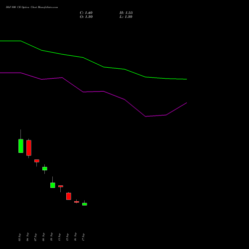Select the tall green candle for 03 Sep
The image size is (249, 249).
tap(21, 146)
